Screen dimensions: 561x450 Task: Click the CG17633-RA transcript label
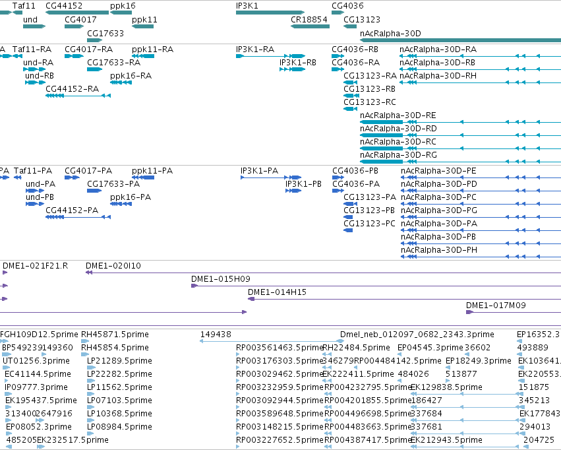(x=114, y=63)
